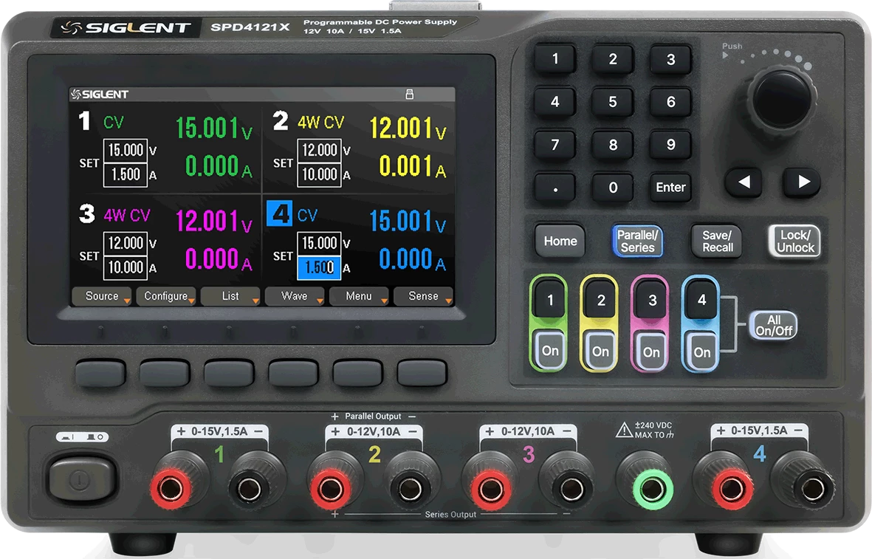Click the front panel power button
This screenshot has width=872, height=559.
[81, 478]
